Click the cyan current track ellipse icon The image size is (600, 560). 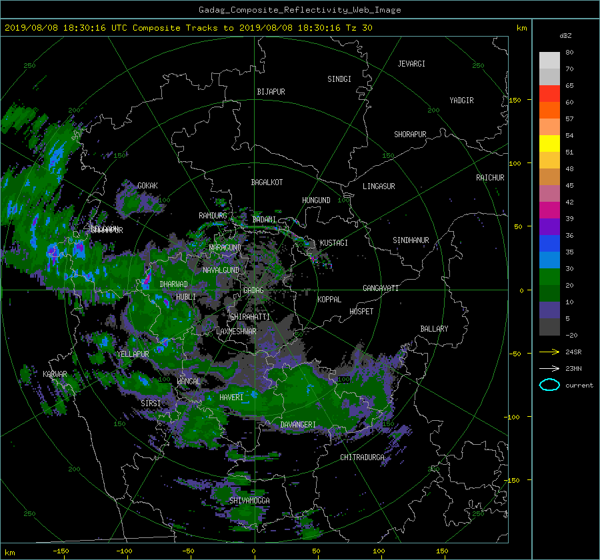(x=549, y=385)
